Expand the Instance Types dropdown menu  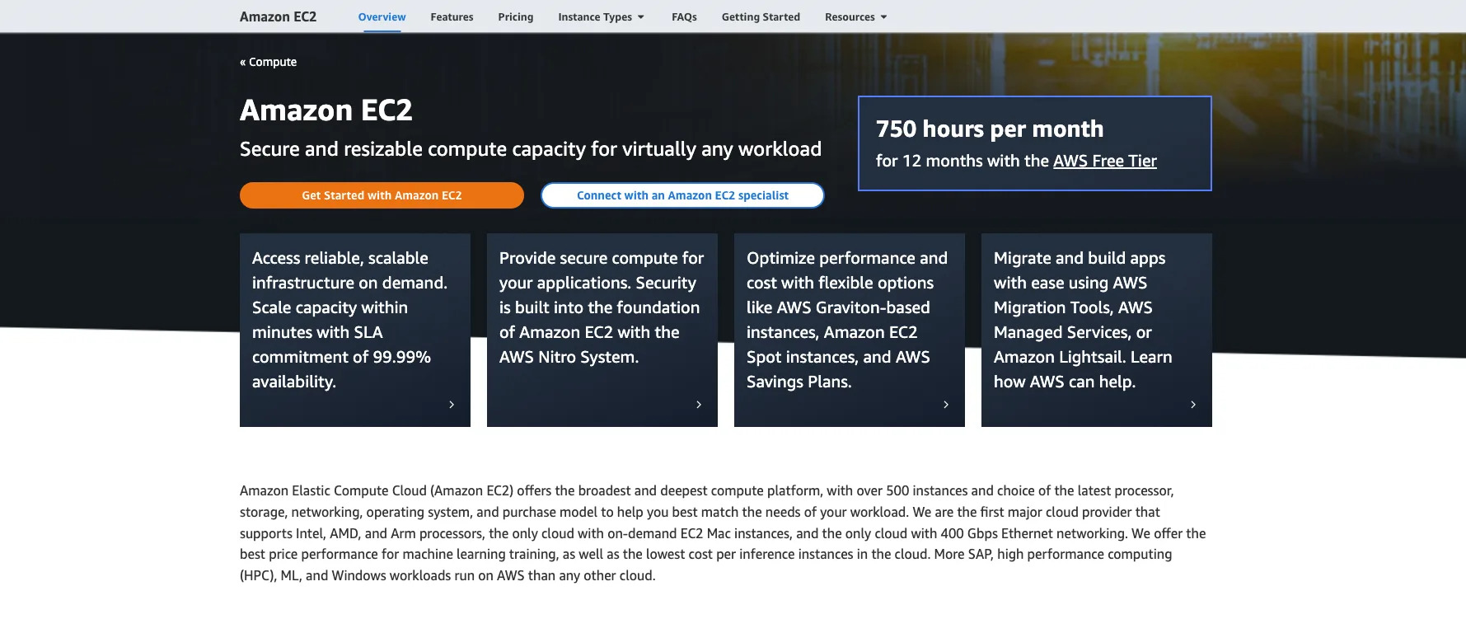click(x=602, y=16)
